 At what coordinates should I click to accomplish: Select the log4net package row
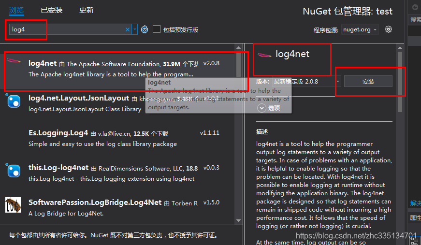[x=117, y=71]
